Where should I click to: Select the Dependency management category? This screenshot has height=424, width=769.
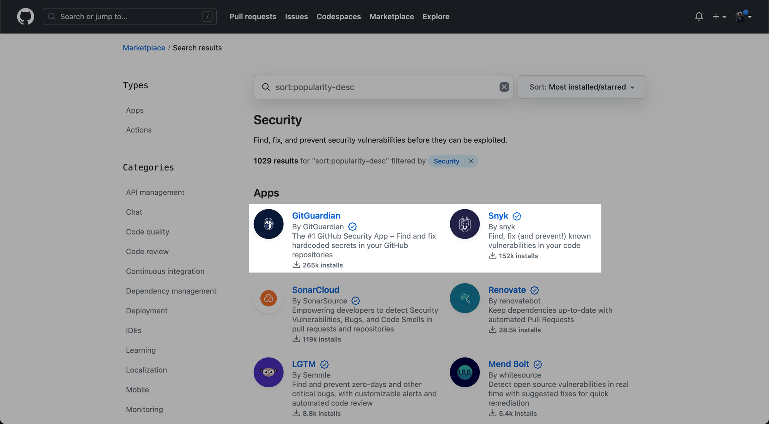click(x=171, y=291)
